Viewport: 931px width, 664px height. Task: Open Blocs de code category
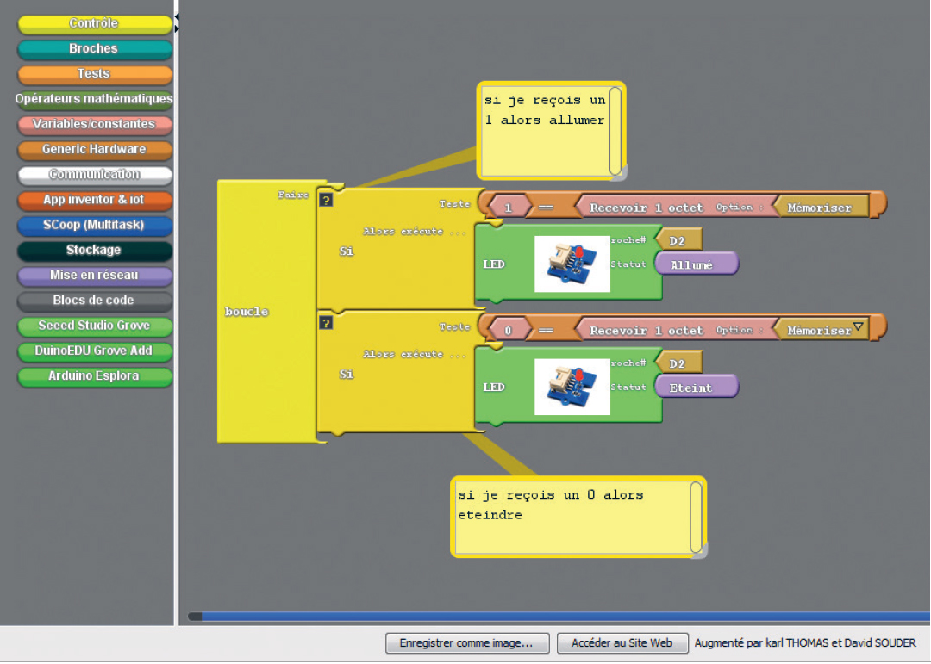point(95,301)
